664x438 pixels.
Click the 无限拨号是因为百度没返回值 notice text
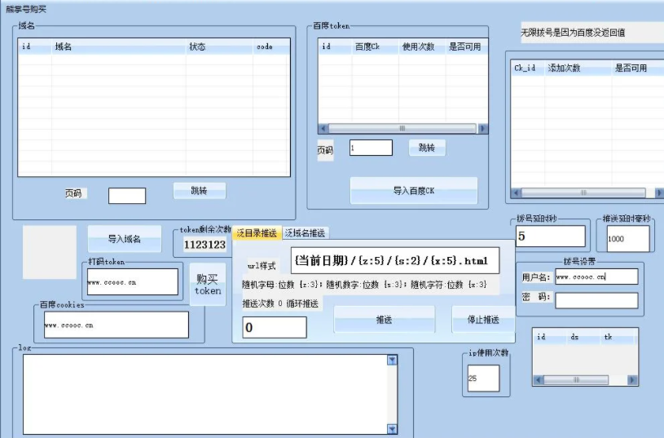(x=573, y=33)
